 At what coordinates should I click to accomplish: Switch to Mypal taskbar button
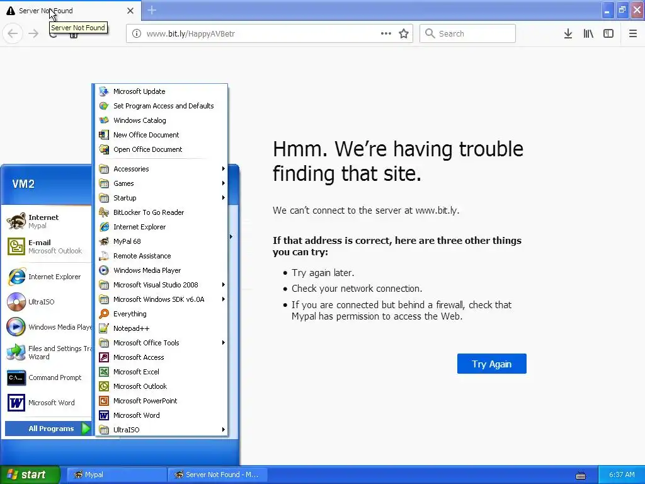click(117, 475)
